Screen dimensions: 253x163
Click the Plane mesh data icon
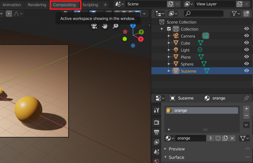click(x=201, y=57)
